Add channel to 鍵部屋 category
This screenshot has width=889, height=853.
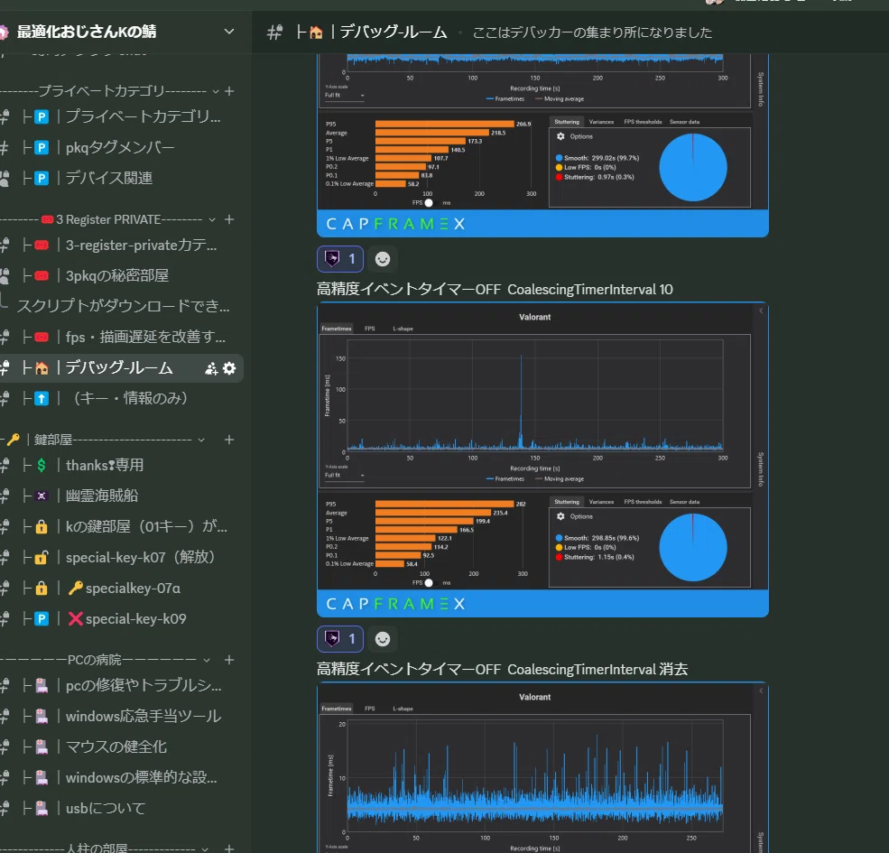coord(229,440)
